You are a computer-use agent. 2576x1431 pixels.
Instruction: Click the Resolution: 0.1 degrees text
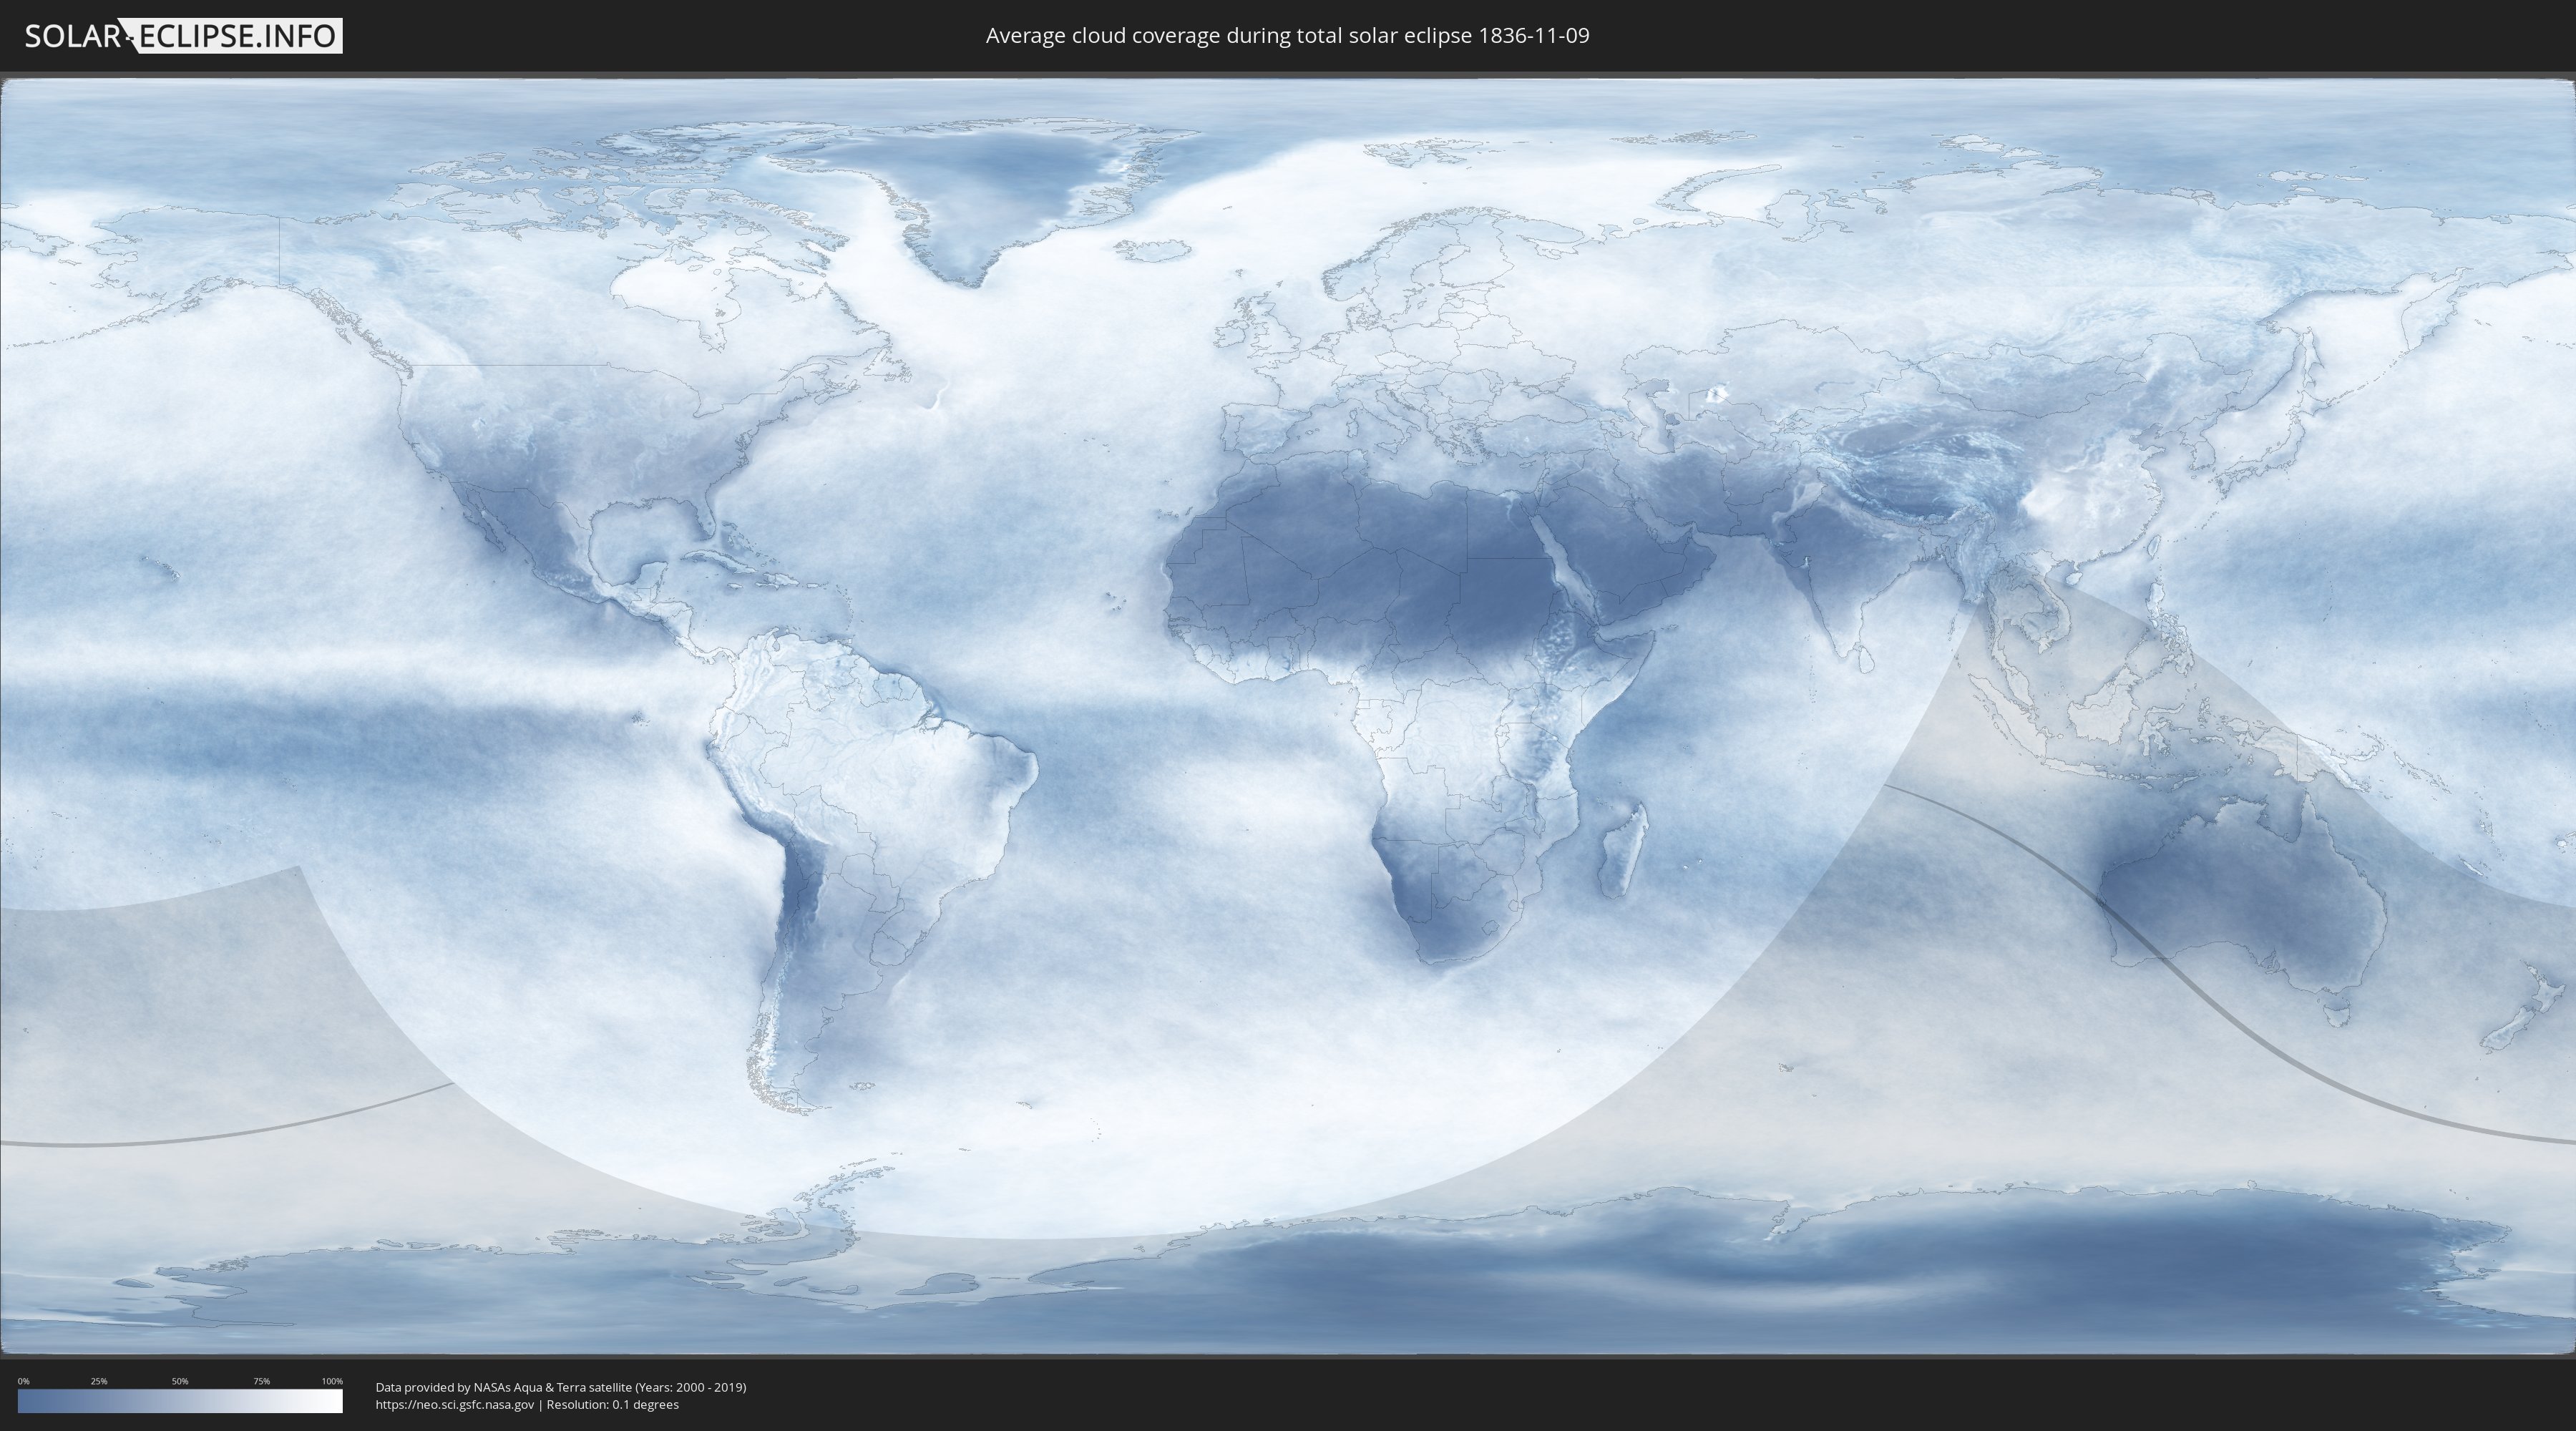(x=612, y=1405)
